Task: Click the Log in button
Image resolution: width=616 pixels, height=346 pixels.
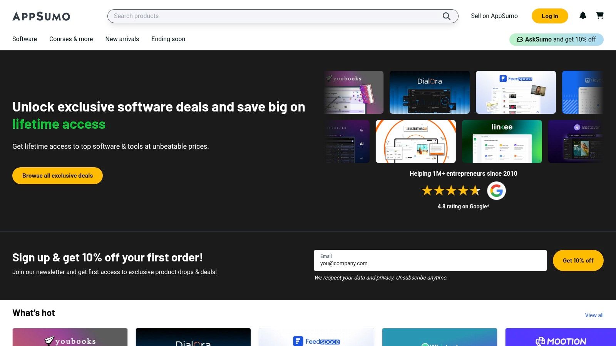Action: [550, 16]
